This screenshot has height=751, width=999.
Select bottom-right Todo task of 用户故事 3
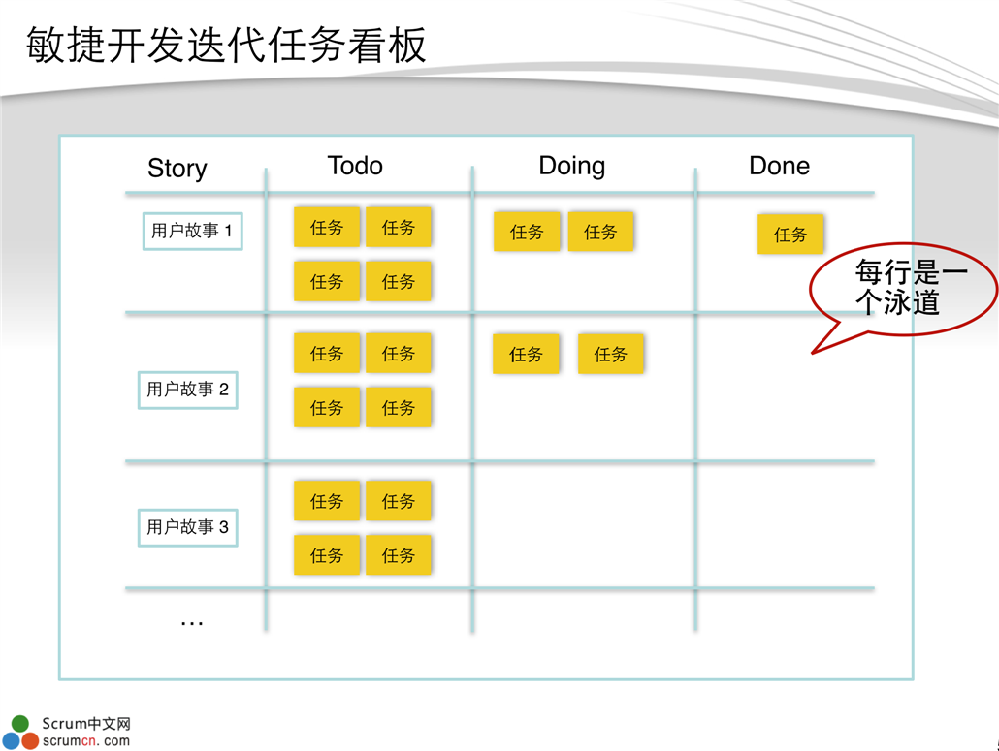pyautogui.click(x=398, y=555)
